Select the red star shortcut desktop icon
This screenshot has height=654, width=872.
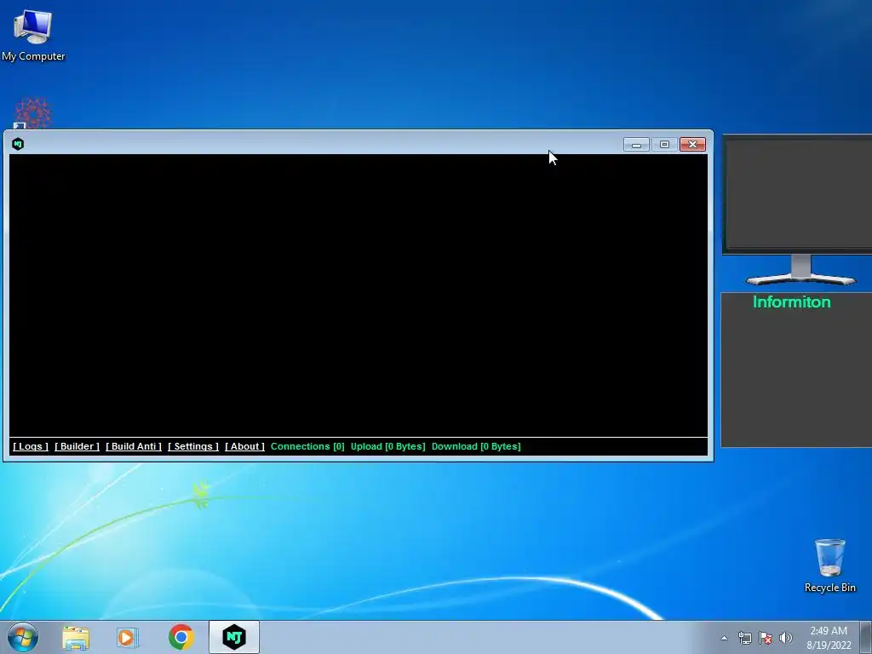[32, 113]
